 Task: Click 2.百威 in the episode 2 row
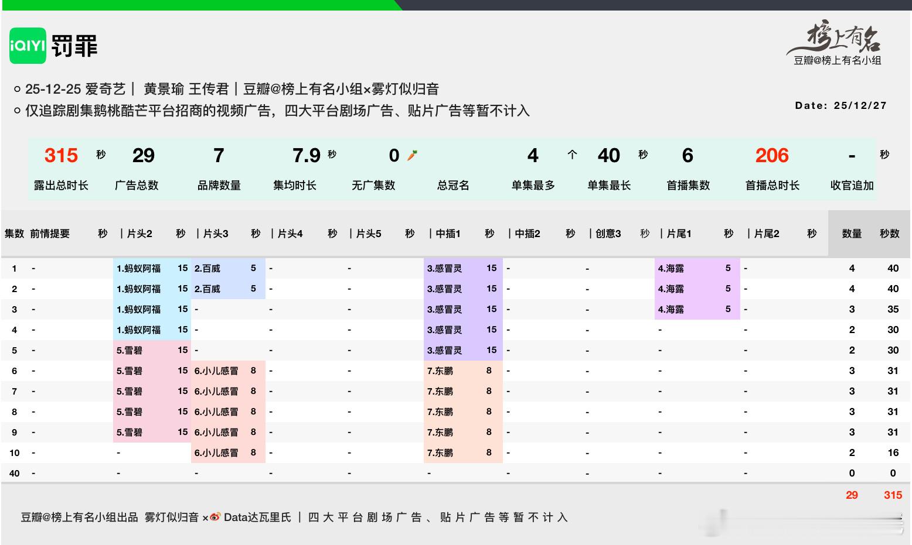[207, 289]
